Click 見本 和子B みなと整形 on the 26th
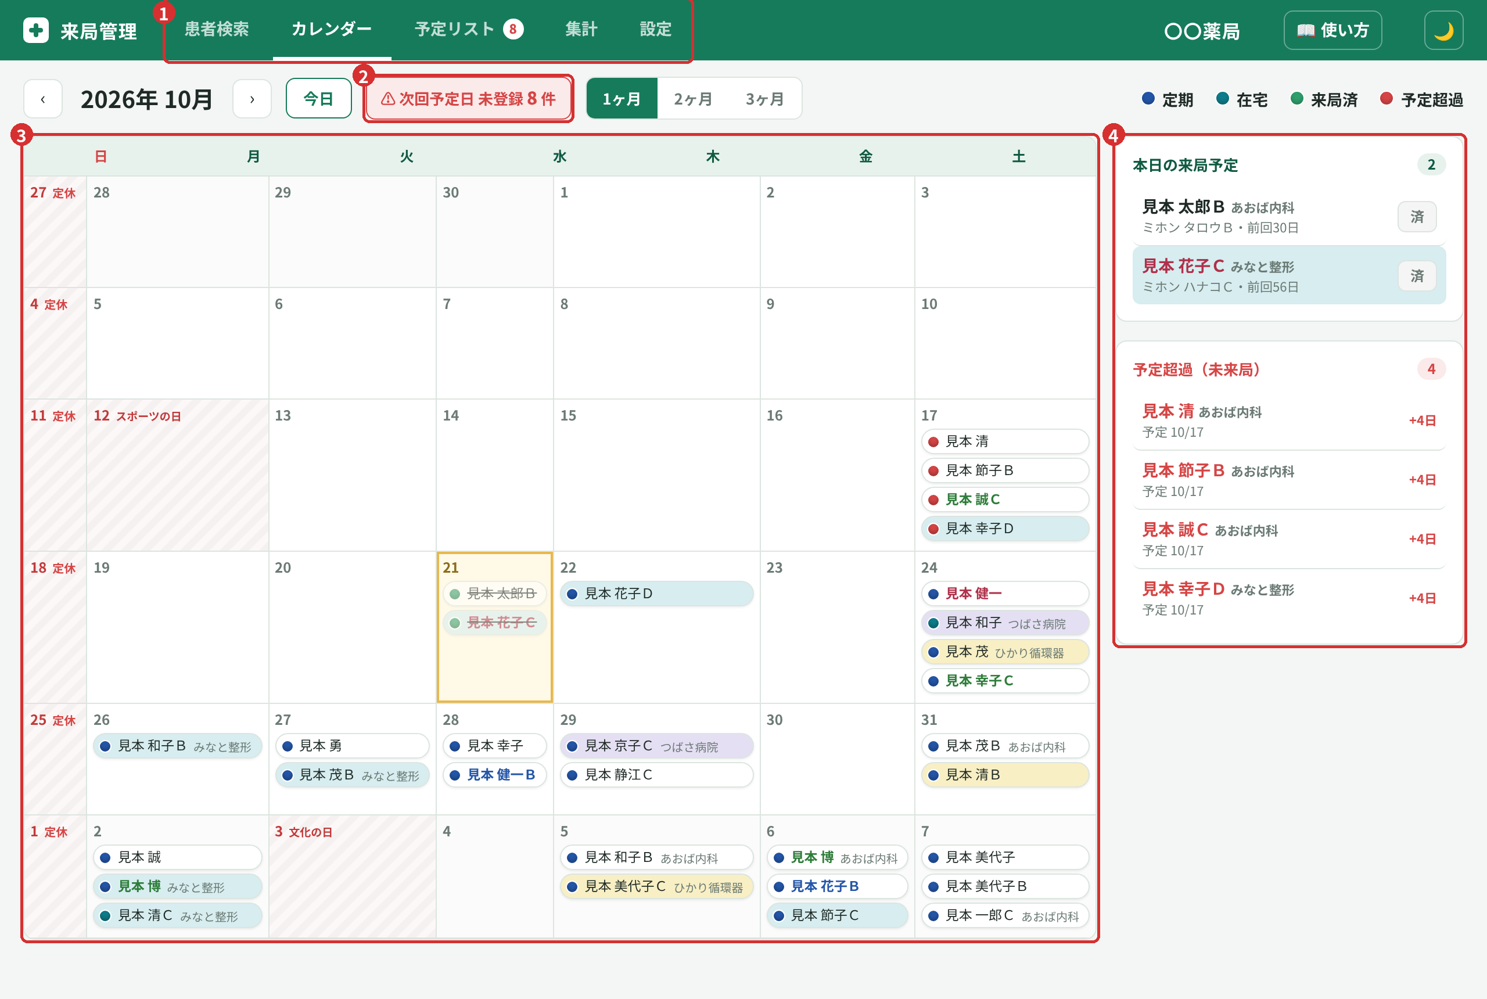This screenshot has height=999, width=1487. [178, 746]
